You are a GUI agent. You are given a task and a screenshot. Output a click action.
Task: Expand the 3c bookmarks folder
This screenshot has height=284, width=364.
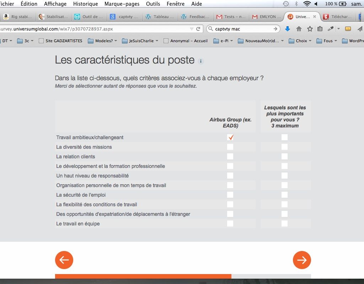25,41
